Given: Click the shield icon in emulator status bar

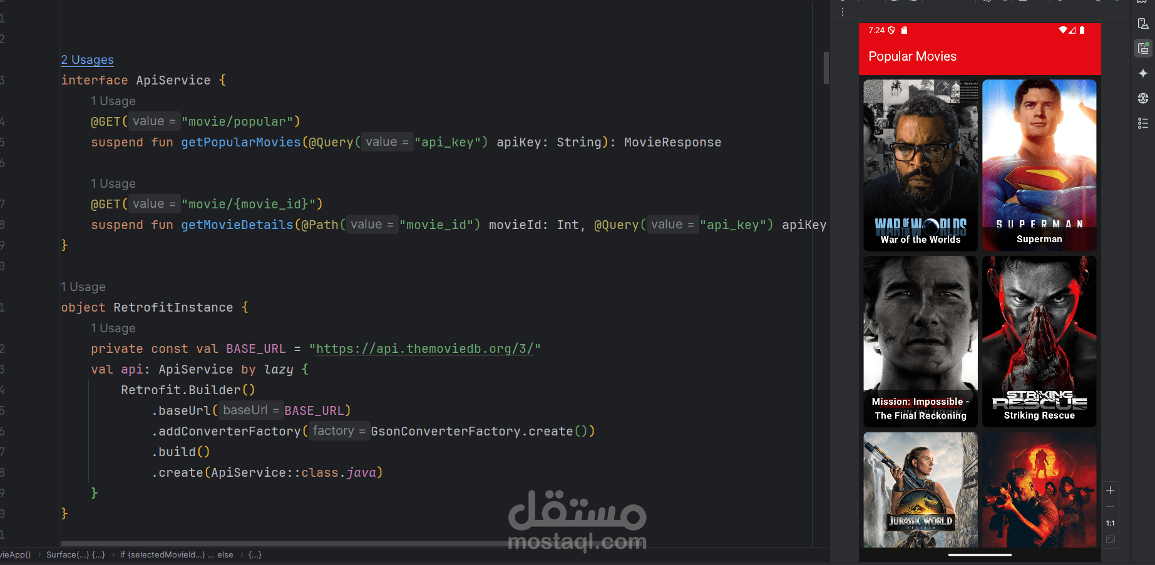Looking at the screenshot, I should coord(891,30).
